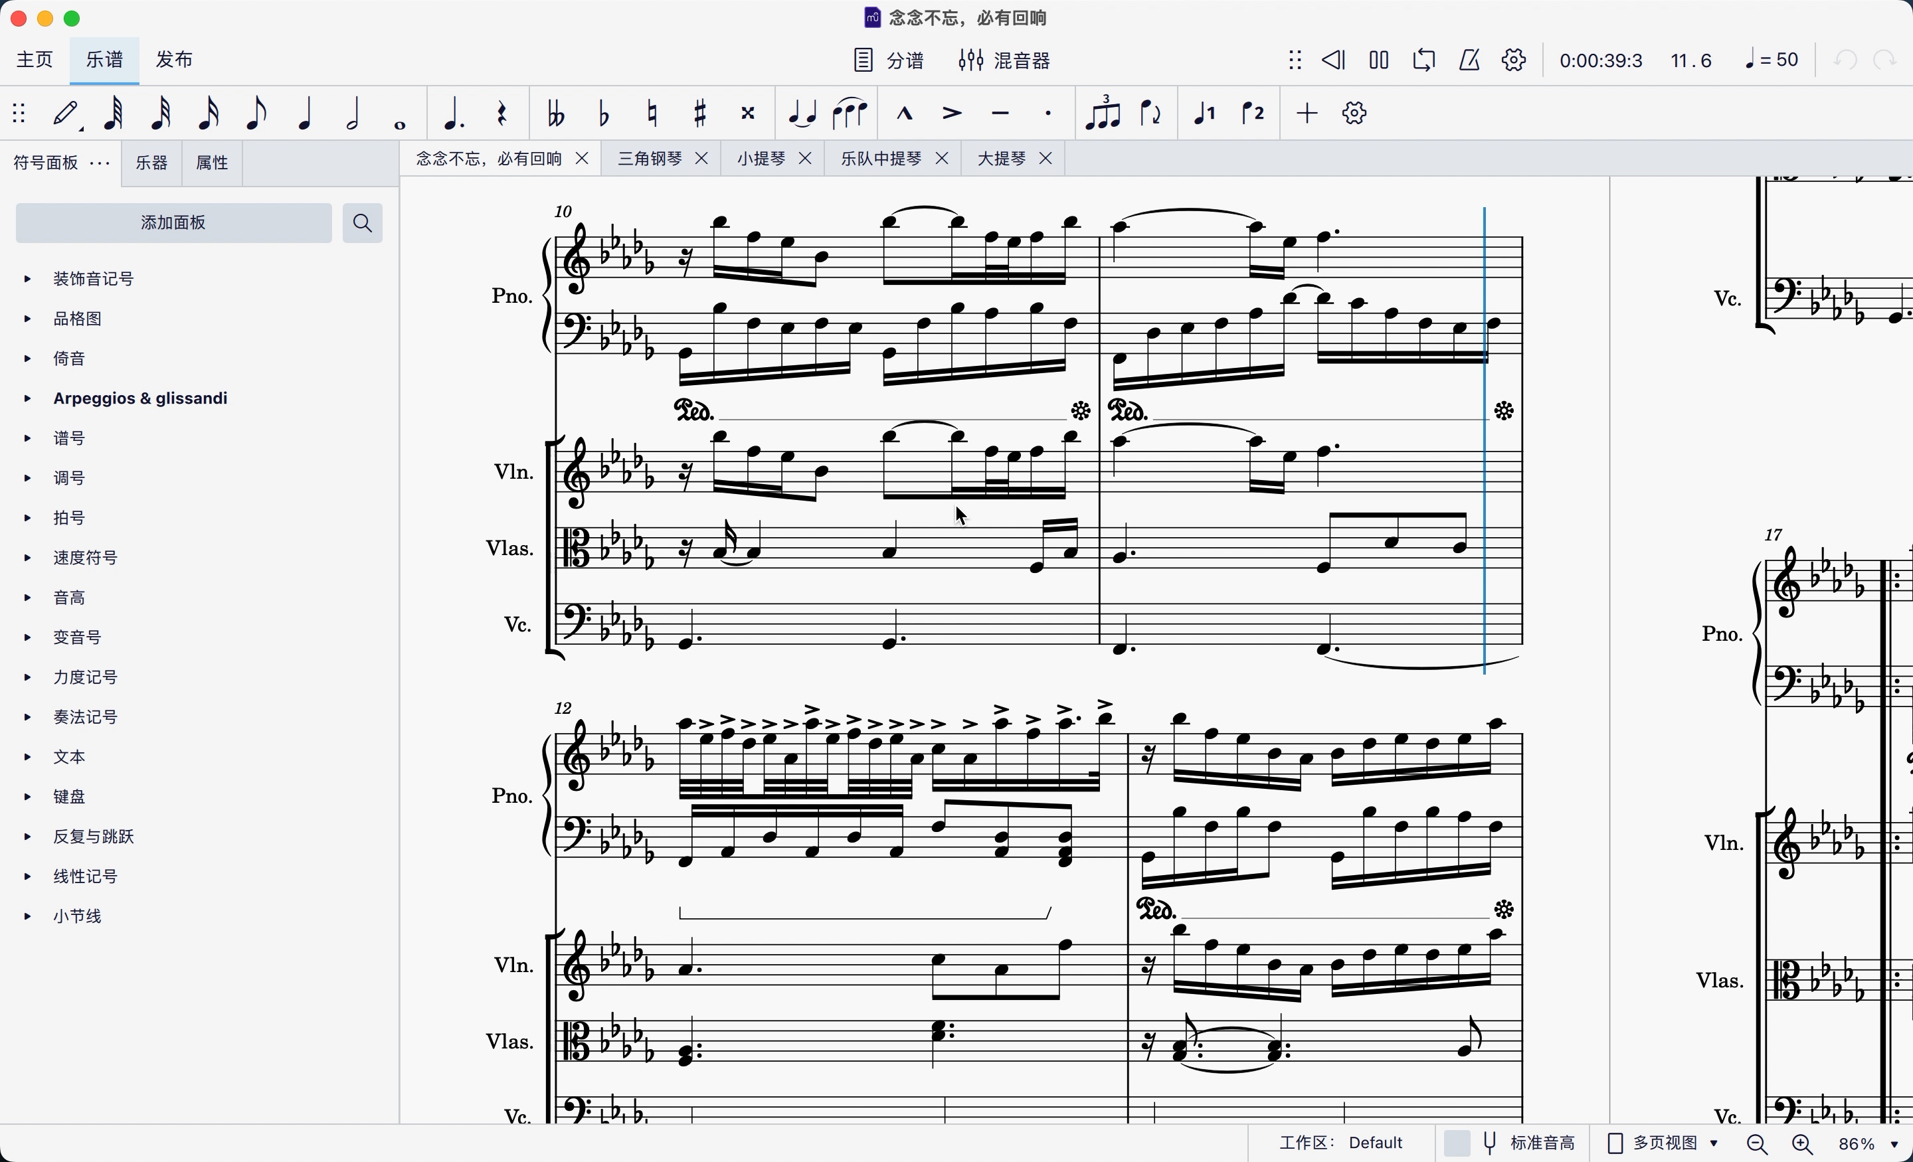Toggle loop playback
This screenshot has width=1913, height=1162.
click(1424, 60)
